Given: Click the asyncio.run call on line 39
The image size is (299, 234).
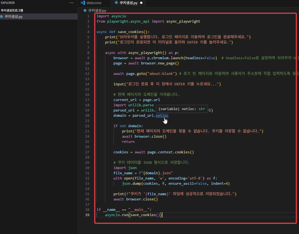Looking at the screenshot, I should click(117, 215).
